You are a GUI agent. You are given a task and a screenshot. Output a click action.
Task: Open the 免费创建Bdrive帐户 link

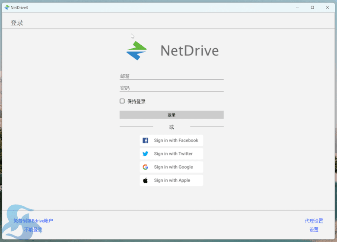pyautogui.click(x=33, y=221)
